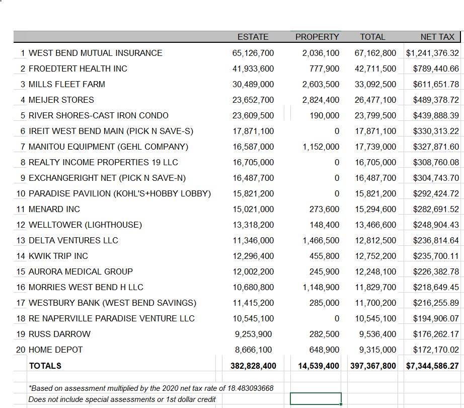Click rank number 10 cell
The image size is (464, 408).
21,193
